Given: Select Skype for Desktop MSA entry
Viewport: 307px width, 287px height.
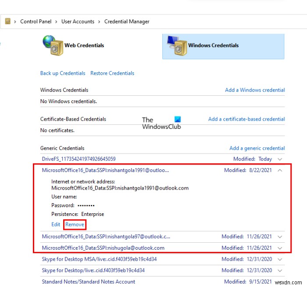Looking at the screenshot, I should pyautogui.click(x=99, y=259).
